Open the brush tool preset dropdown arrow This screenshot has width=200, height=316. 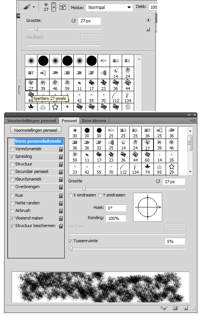pyautogui.click(x=34, y=7)
